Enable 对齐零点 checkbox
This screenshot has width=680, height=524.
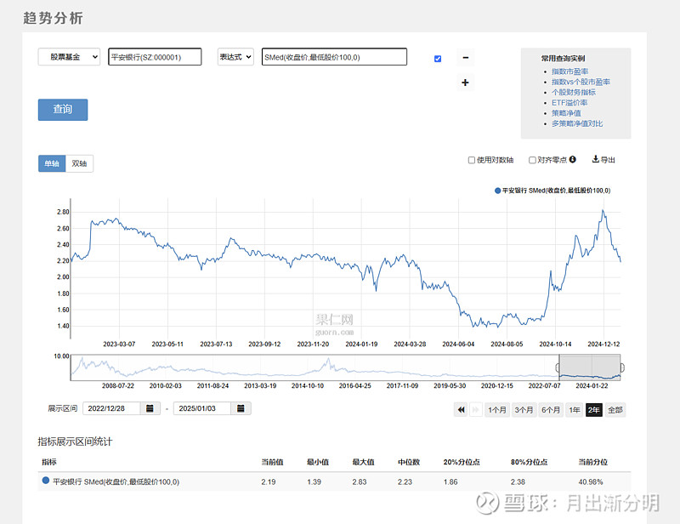pos(532,160)
